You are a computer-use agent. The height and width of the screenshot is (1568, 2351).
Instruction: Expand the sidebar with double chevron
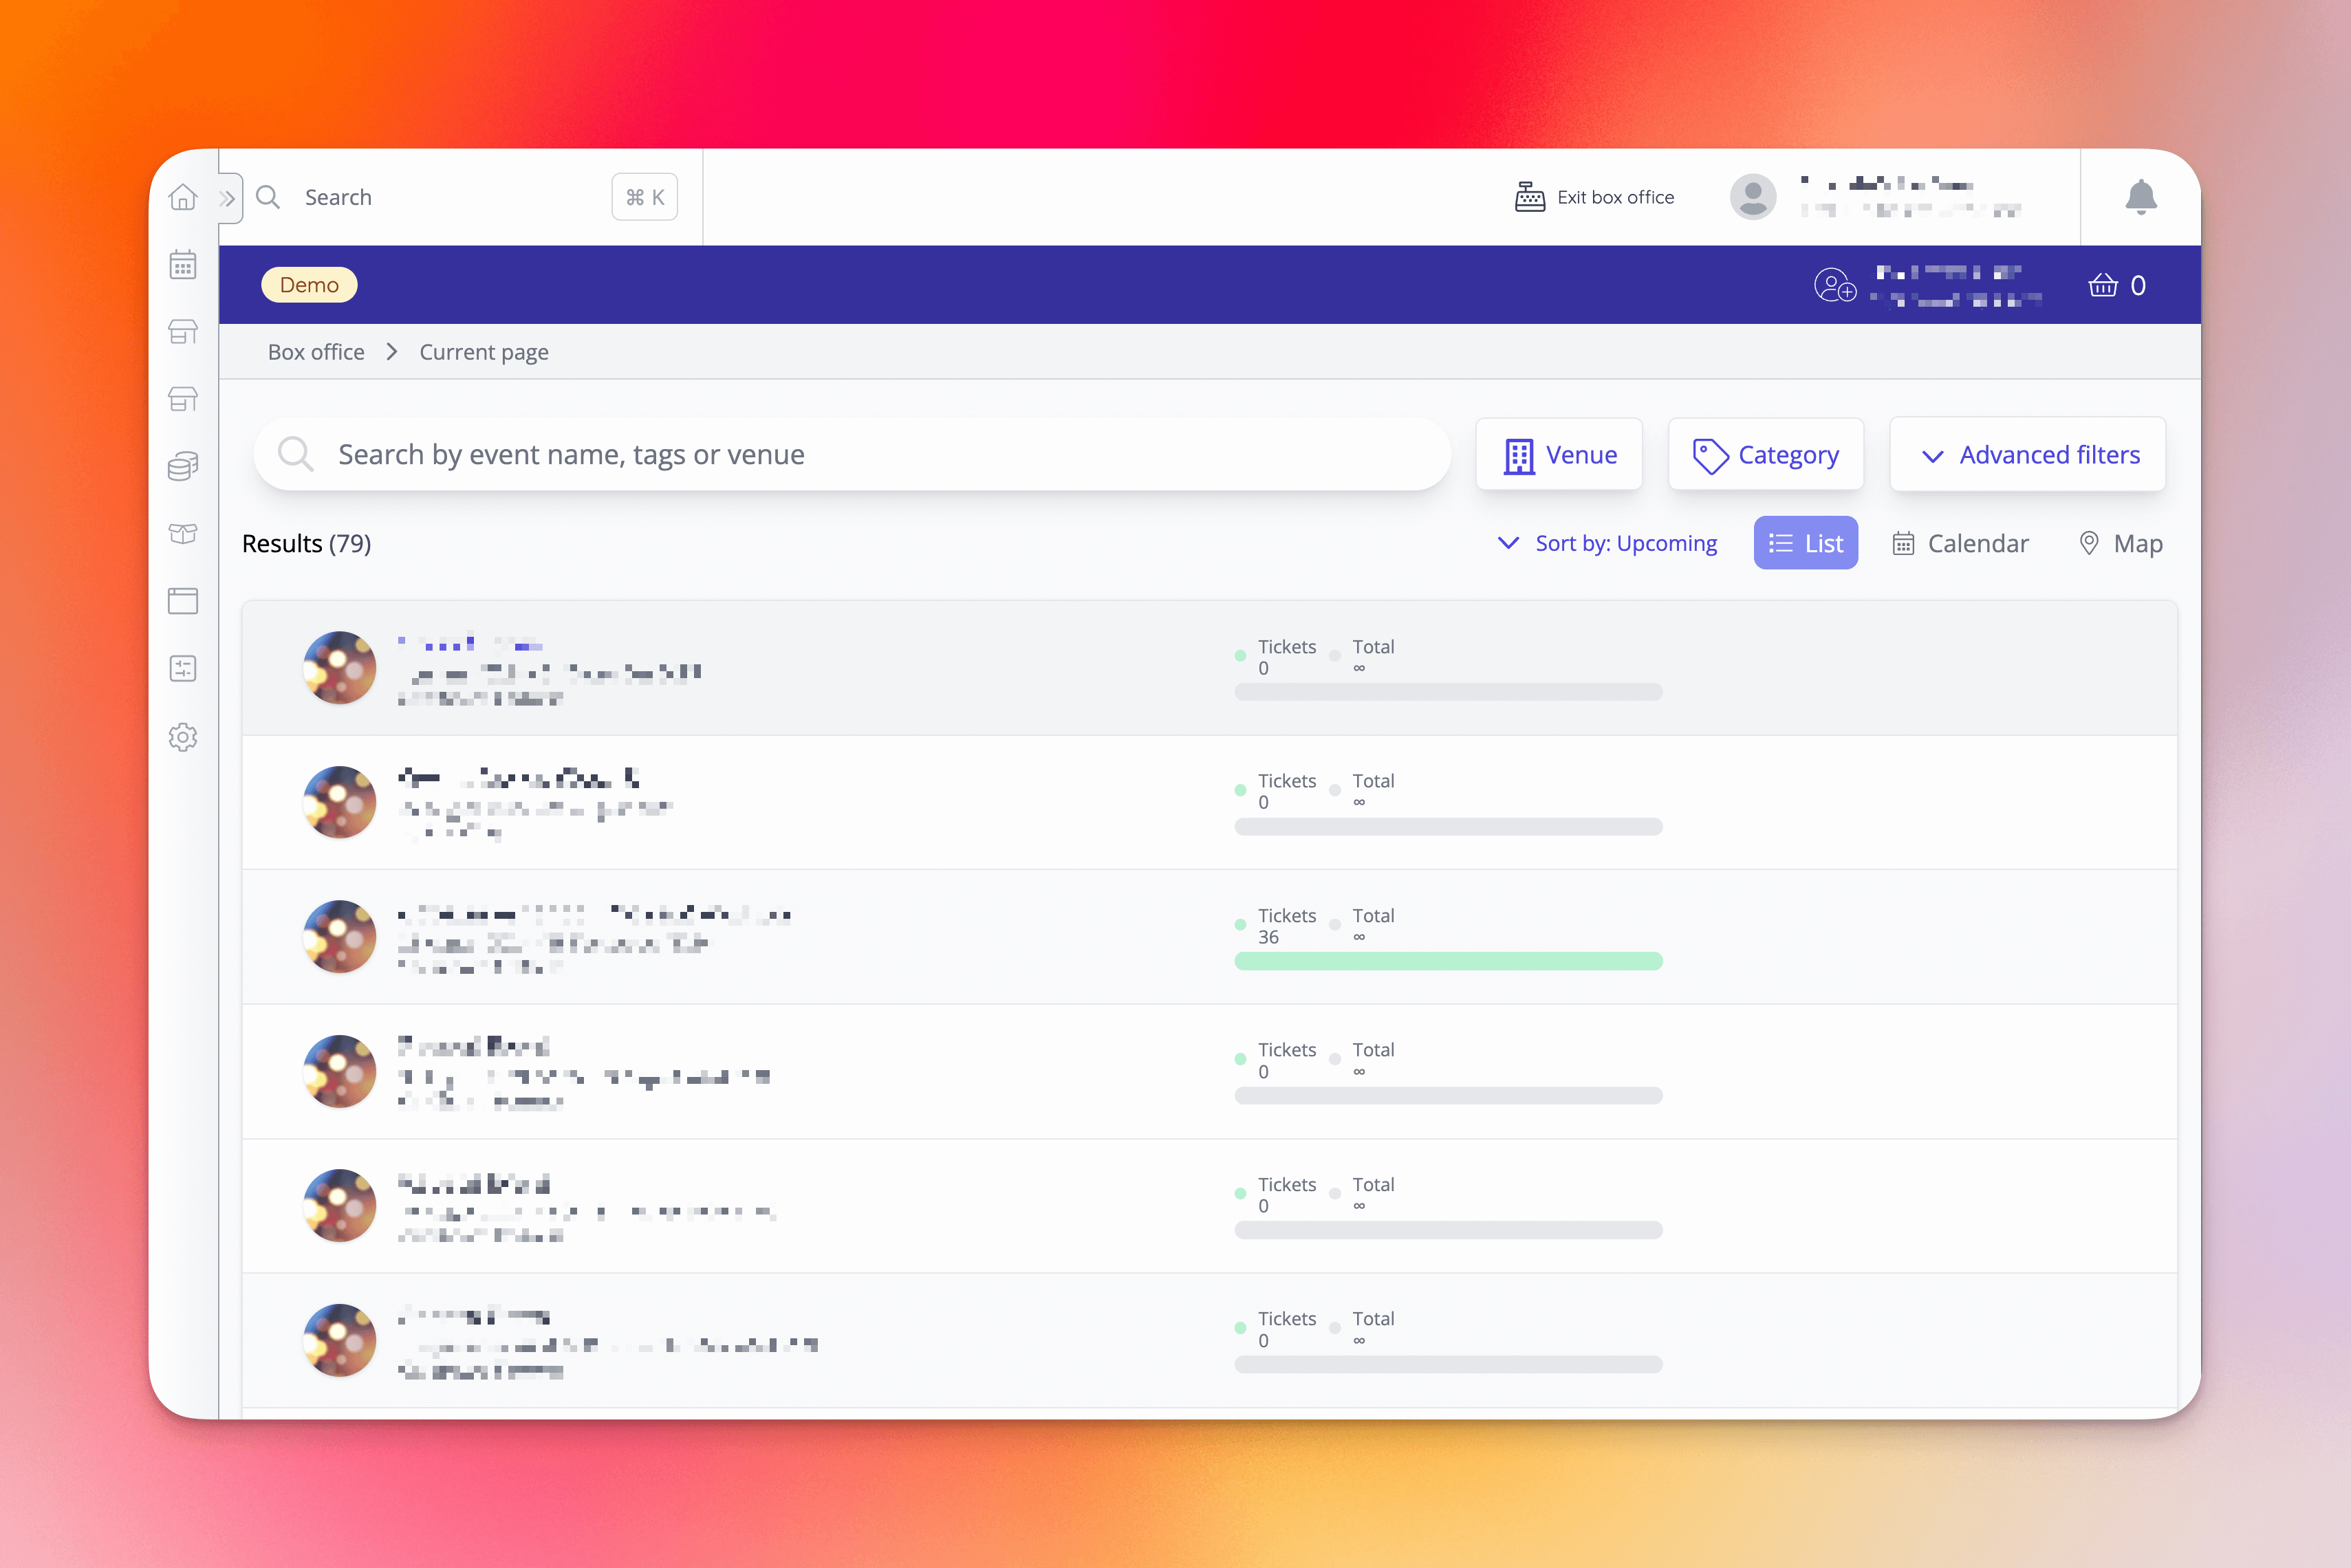click(228, 198)
